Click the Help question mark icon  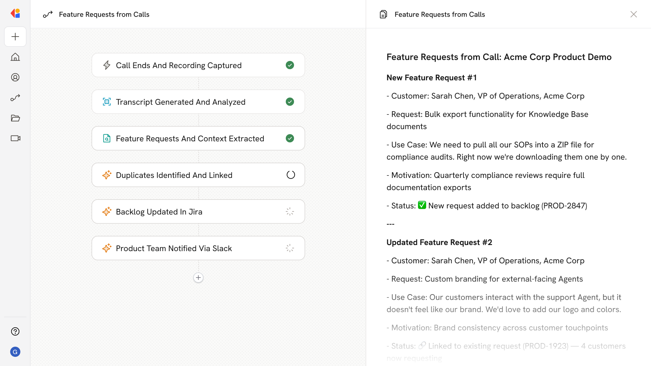(x=15, y=331)
